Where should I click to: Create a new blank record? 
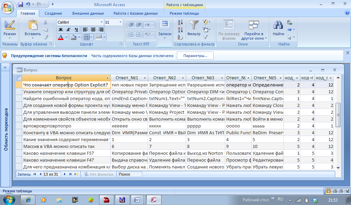(76, 174)
